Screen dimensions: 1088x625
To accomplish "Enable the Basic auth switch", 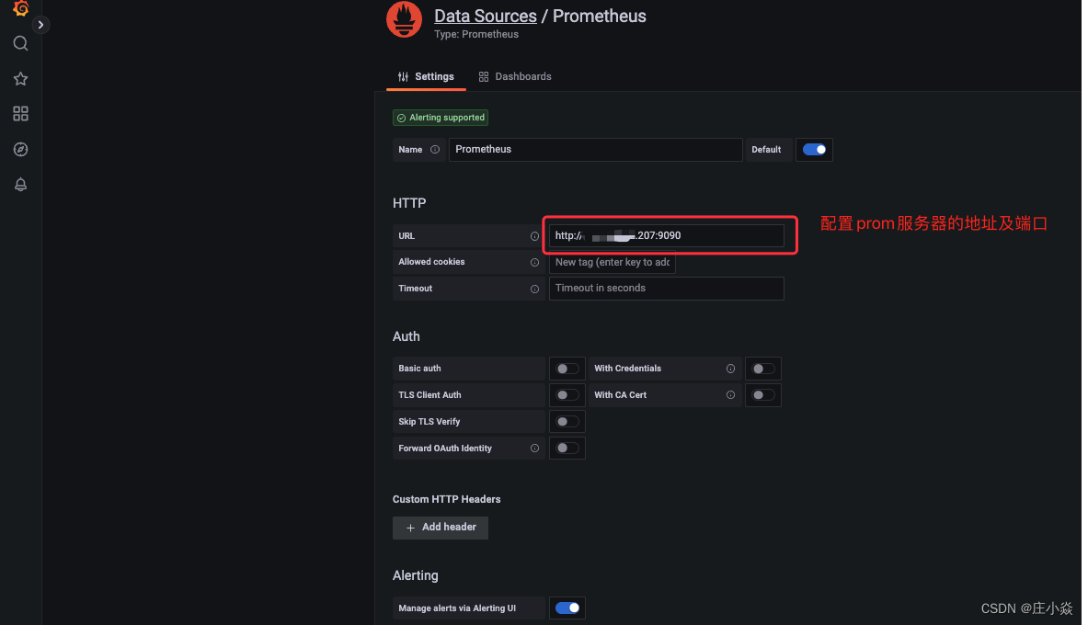I will (x=567, y=369).
